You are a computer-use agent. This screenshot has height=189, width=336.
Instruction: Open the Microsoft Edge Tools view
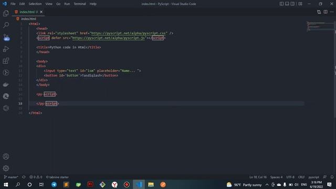(x=6, y=96)
